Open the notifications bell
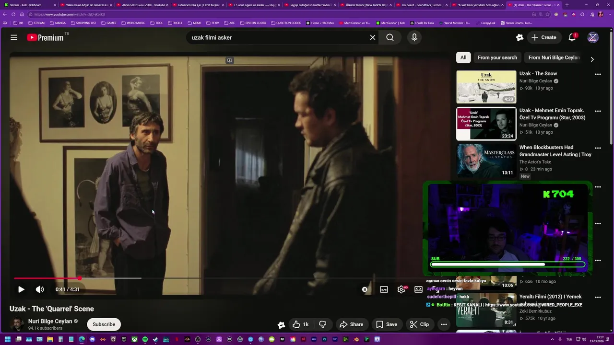The width and height of the screenshot is (614, 345). pyautogui.click(x=572, y=37)
